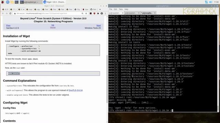Switch to the first Chromium tab labeled 8.3

coord(5,10)
